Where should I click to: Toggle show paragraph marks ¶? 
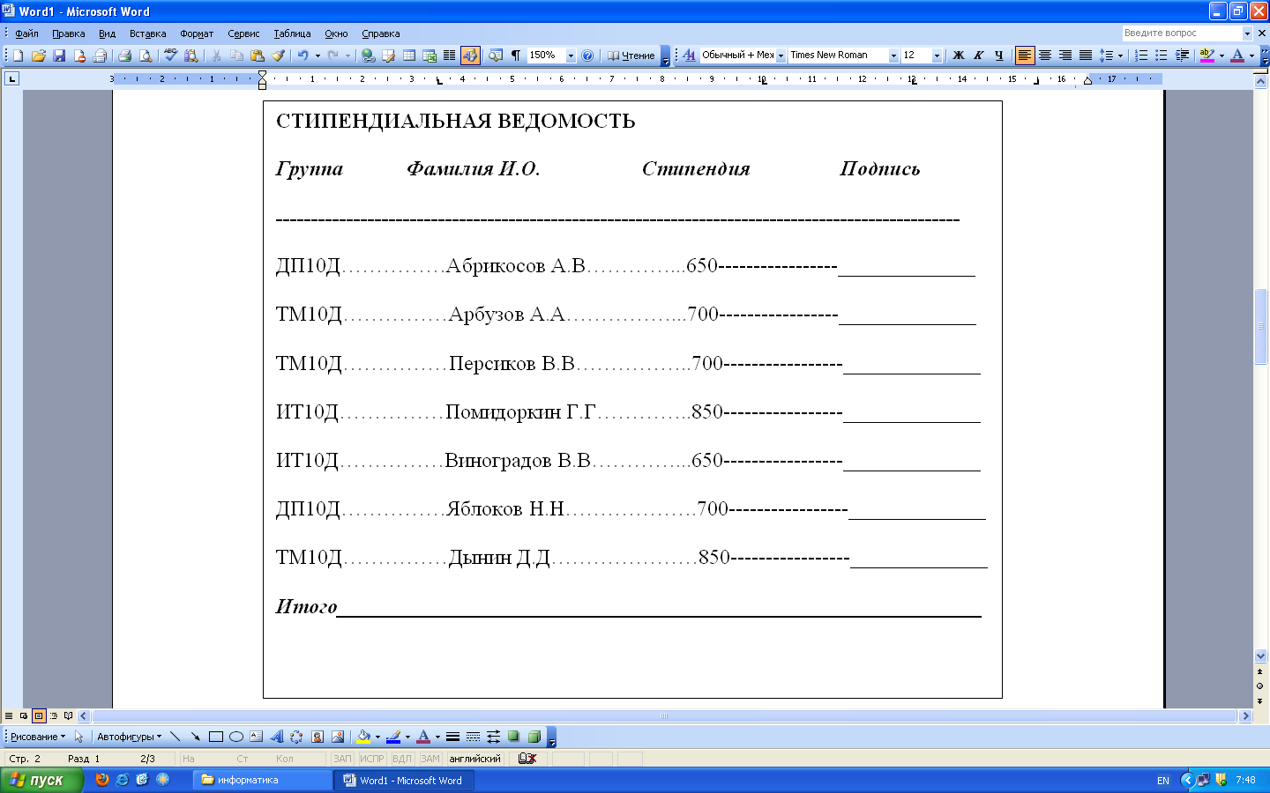(516, 56)
